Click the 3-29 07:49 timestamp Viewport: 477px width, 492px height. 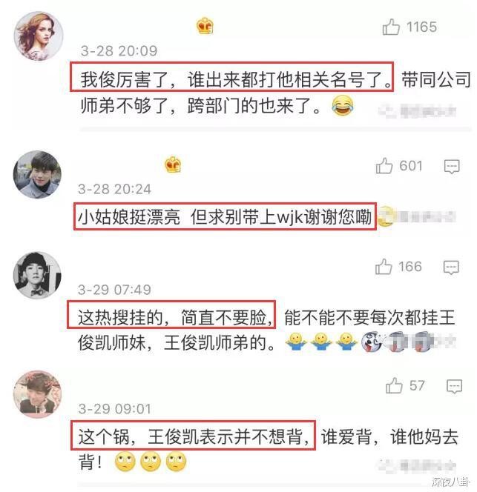tap(114, 290)
